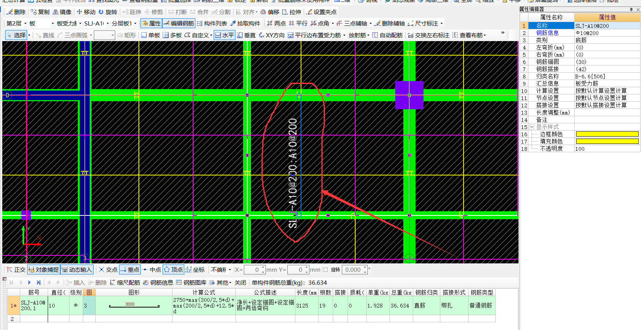Click the 钢筋信息 property link
The width and height of the screenshot is (641, 330).
[548, 33]
